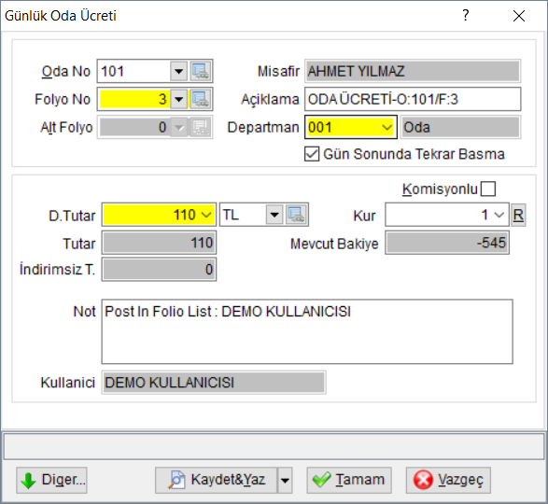
Task: Open Kaydet&Yaz split button arrow menu
Action: pyautogui.click(x=285, y=481)
